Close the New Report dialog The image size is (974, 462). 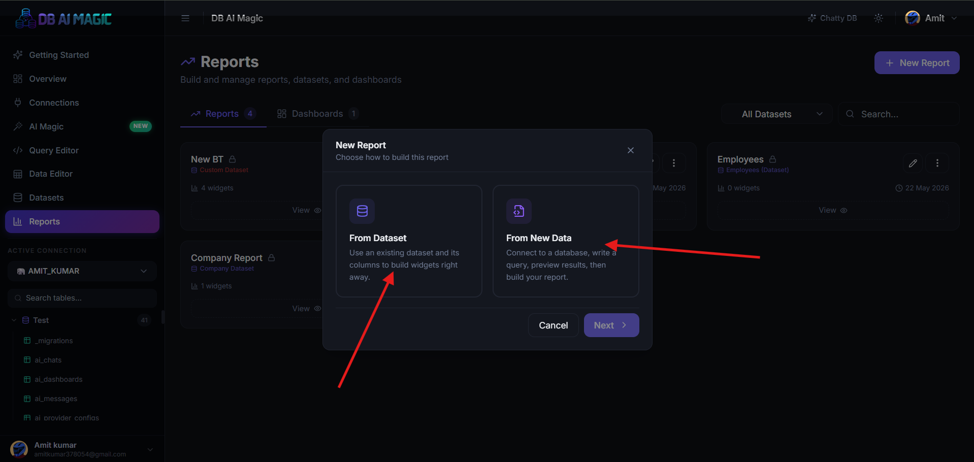[631, 150]
